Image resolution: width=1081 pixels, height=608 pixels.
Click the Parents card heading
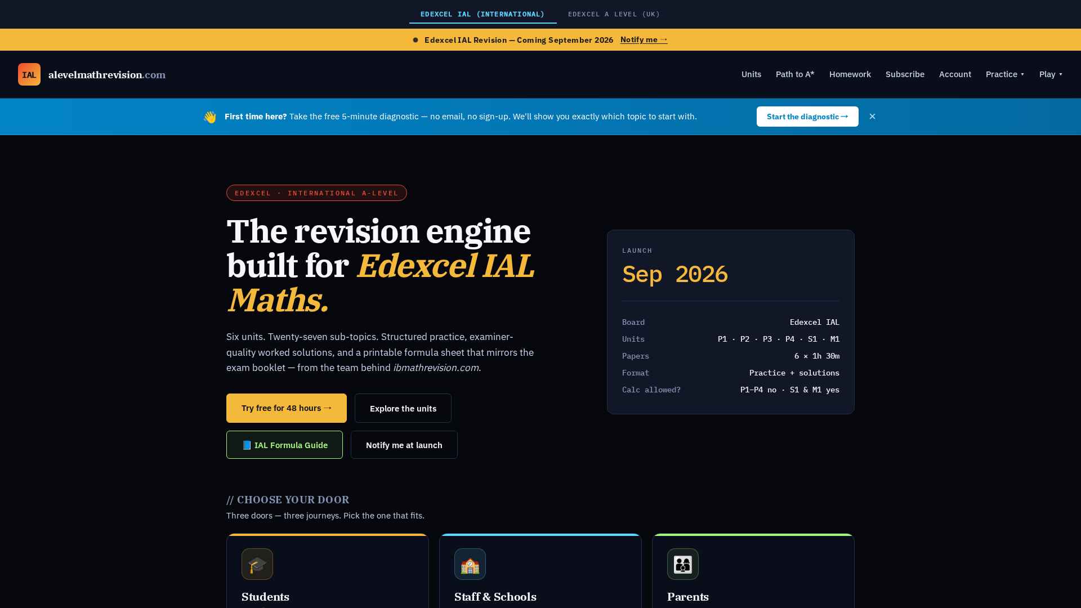[x=688, y=597]
